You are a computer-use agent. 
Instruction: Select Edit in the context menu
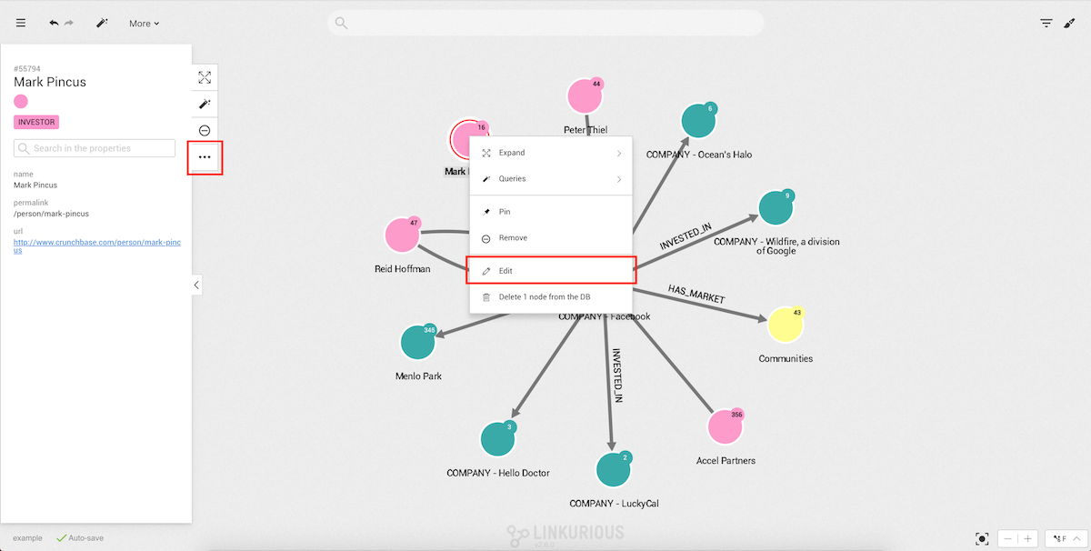coord(551,271)
